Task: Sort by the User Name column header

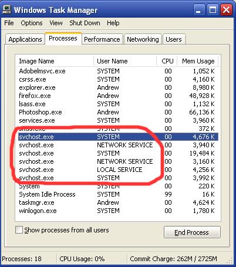Action: point(125,61)
